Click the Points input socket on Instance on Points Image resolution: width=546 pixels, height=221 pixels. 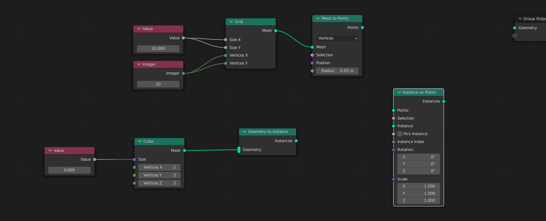394,111
